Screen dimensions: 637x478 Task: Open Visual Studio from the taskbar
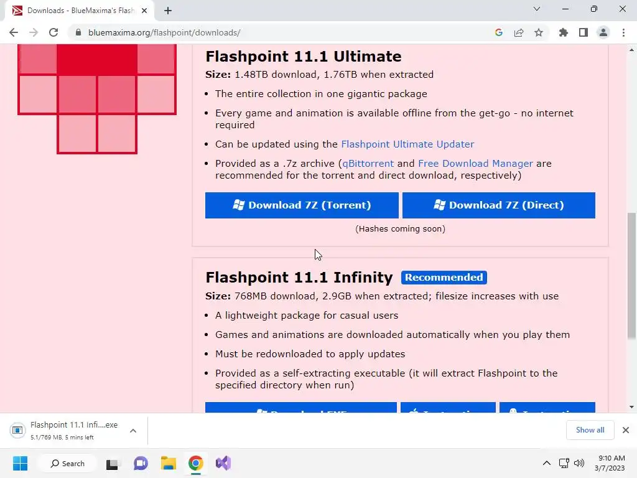[223, 463]
